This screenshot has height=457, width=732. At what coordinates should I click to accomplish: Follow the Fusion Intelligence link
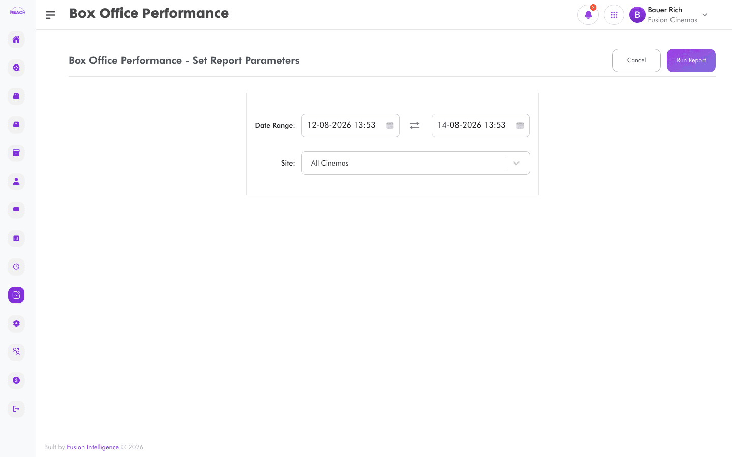pos(93,447)
